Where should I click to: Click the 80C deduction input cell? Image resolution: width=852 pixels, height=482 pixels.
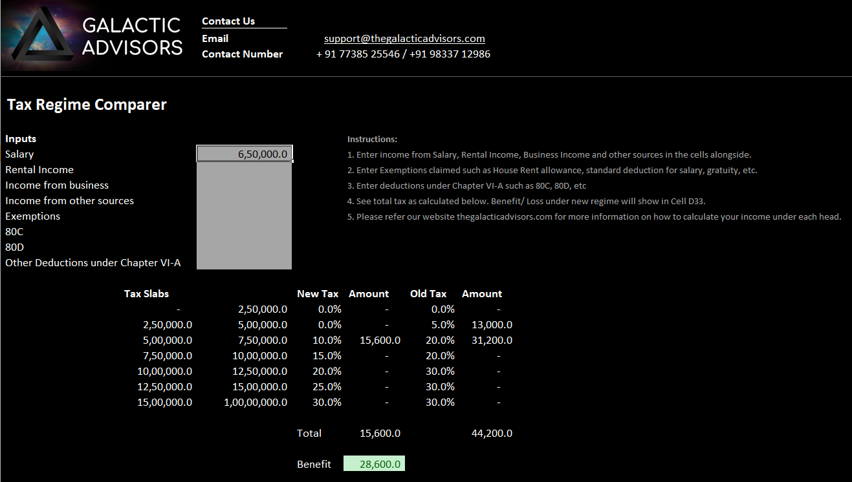pos(244,231)
